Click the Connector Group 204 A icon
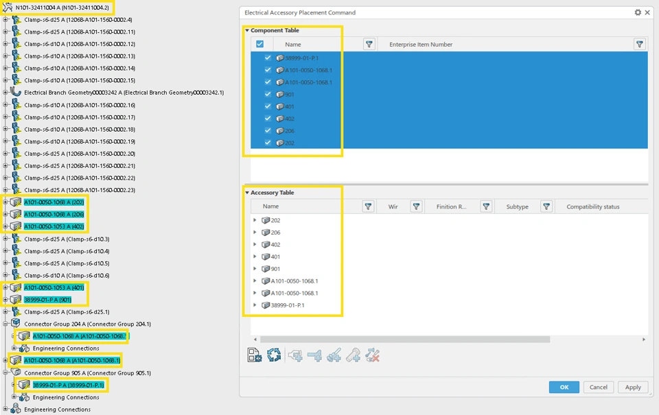659x415 pixels. [16, 324]
